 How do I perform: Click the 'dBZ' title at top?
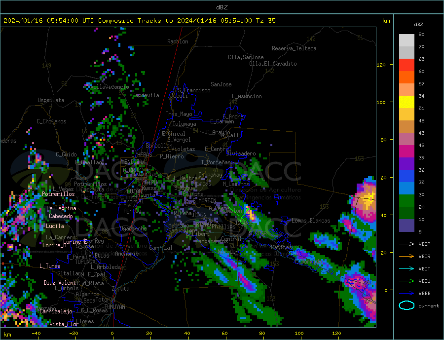(222, 7)
